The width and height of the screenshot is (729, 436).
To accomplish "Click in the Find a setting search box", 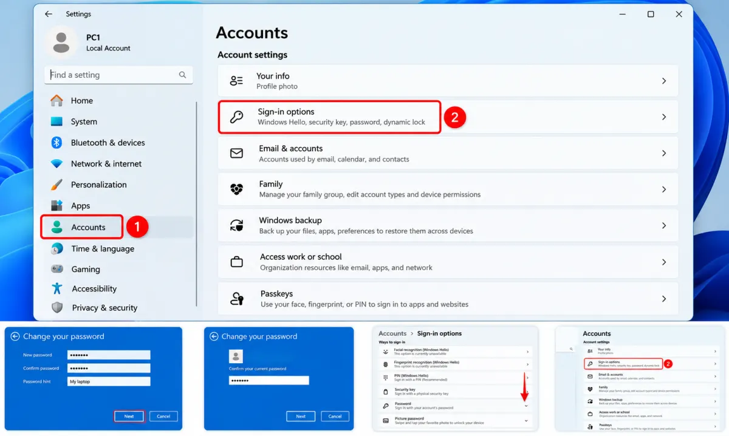I will (118, 75).
